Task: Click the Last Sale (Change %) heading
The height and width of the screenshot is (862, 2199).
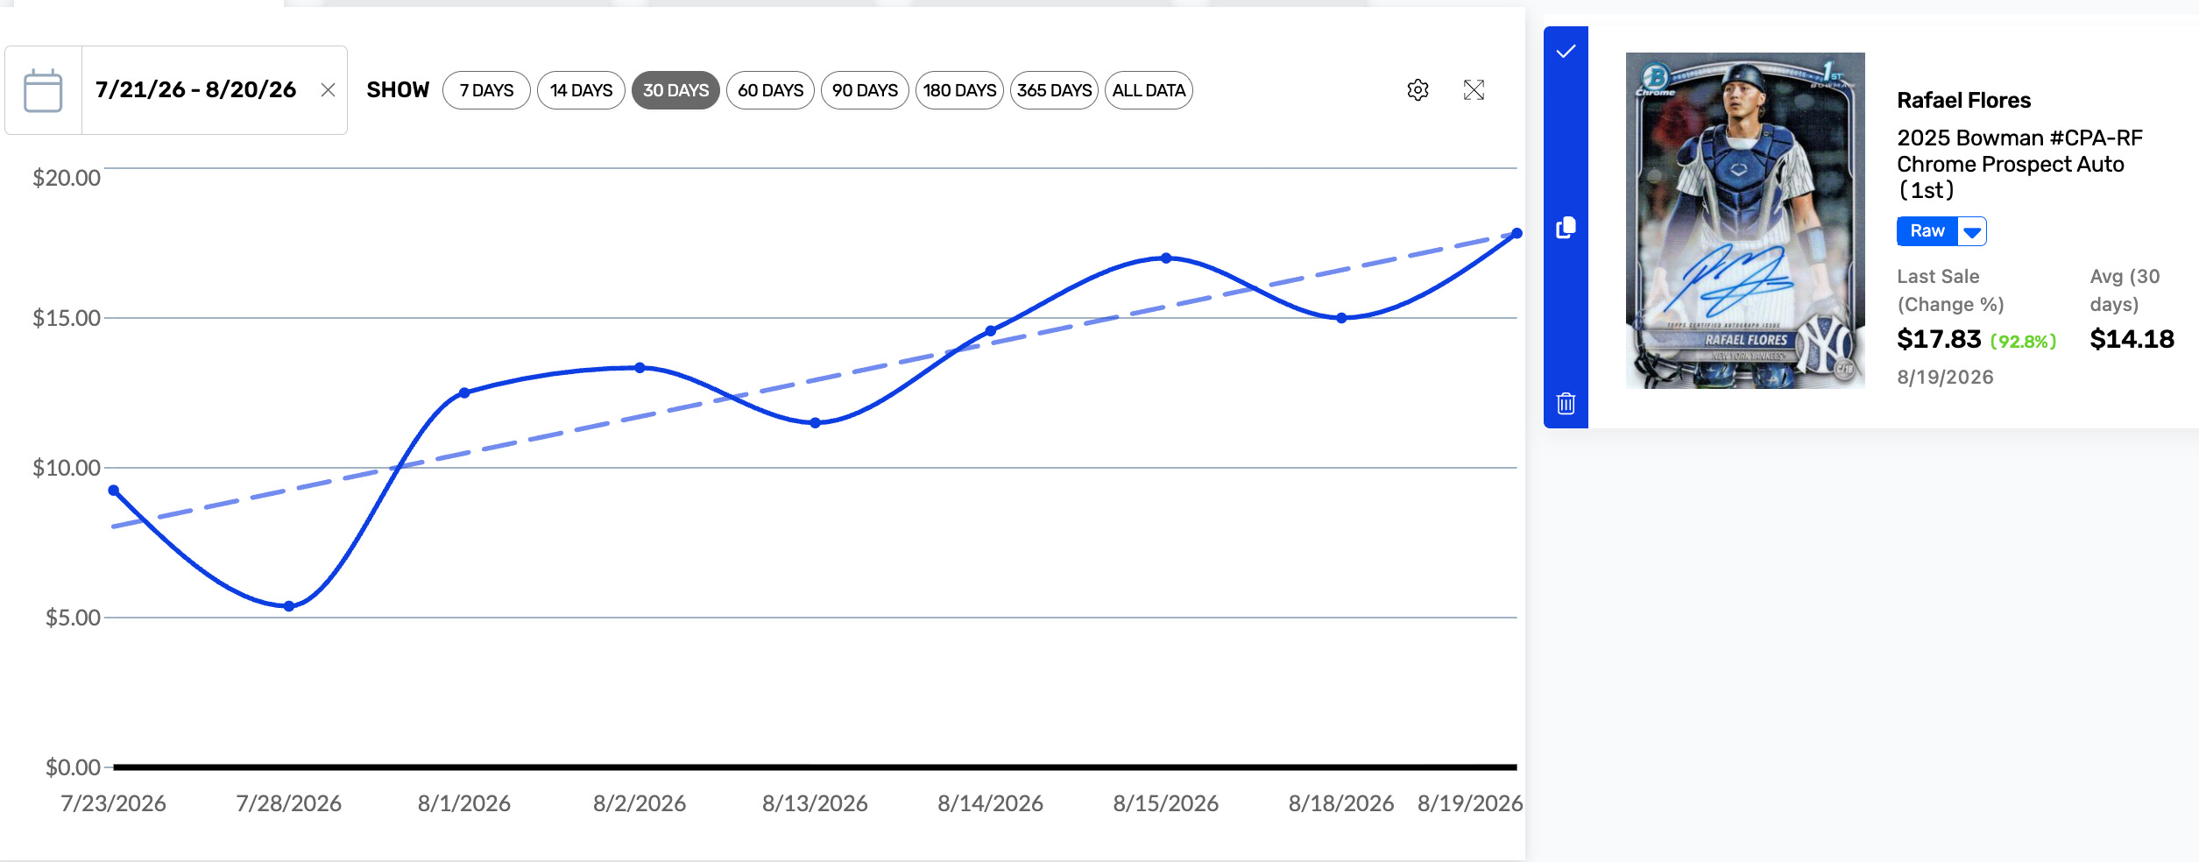Action: pyautogui.click(x=1950, y=290)
